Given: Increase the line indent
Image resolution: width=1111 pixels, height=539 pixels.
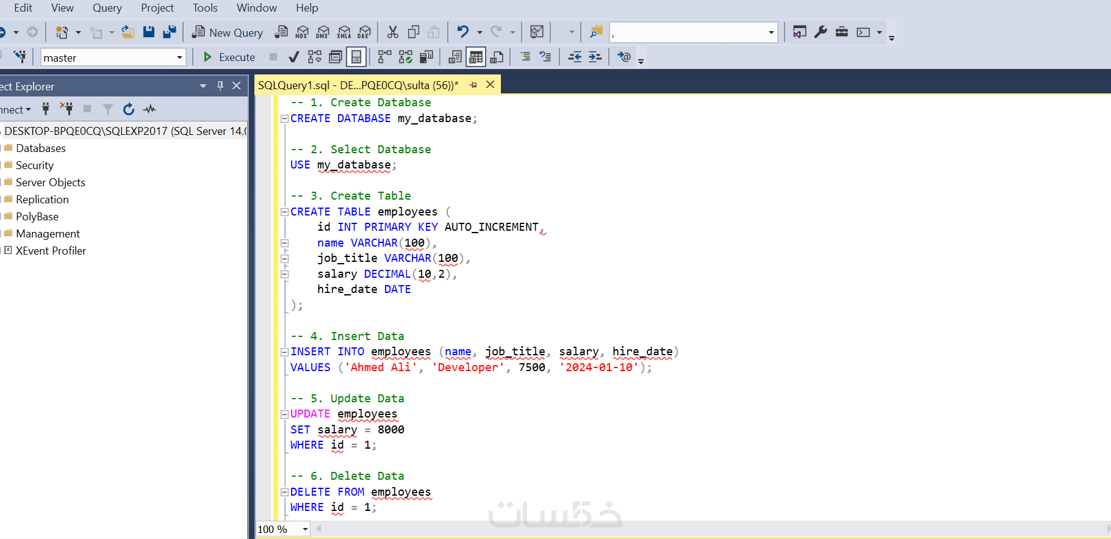Looking at the screenshot, I should point(595,57).
